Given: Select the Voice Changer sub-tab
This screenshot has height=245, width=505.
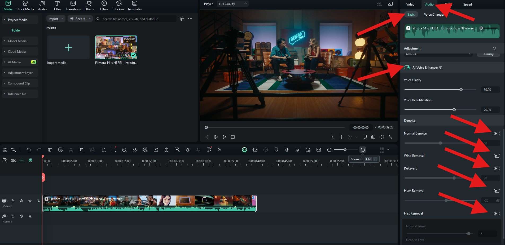Looking at the screenshot, I should tap(434, 15).
